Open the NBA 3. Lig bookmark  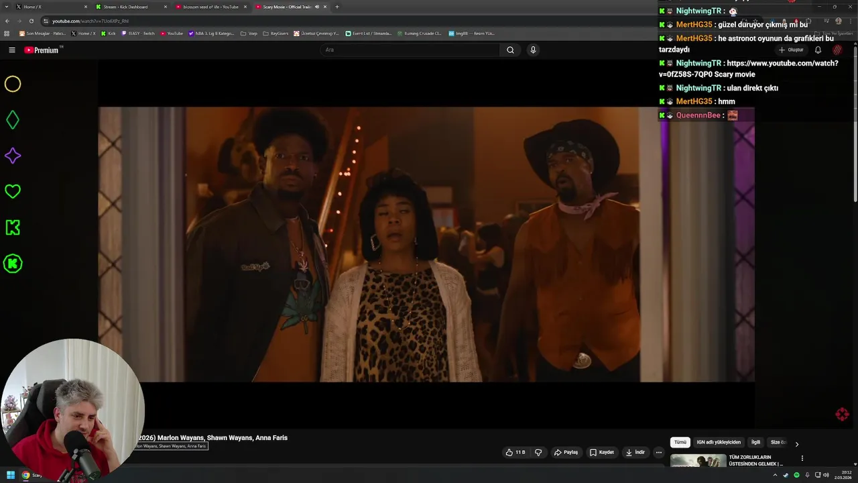click(x=211, y=33)
